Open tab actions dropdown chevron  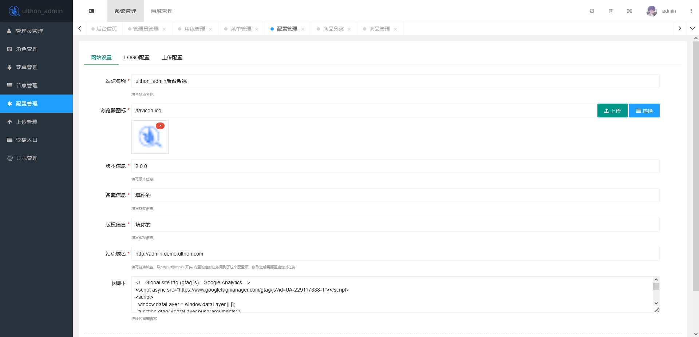point(692,28)
